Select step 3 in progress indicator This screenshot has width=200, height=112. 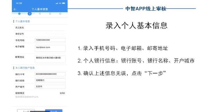40,14
